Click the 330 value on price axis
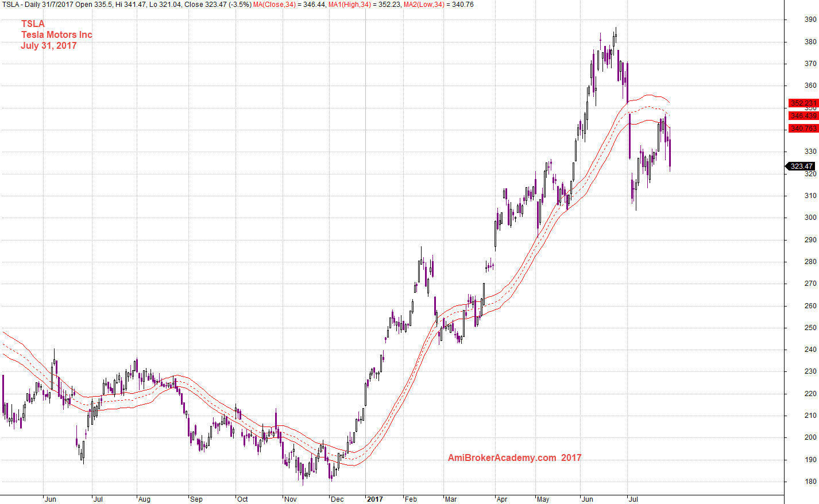Viewport: 819px width, 504px height. tap(810, 152)
